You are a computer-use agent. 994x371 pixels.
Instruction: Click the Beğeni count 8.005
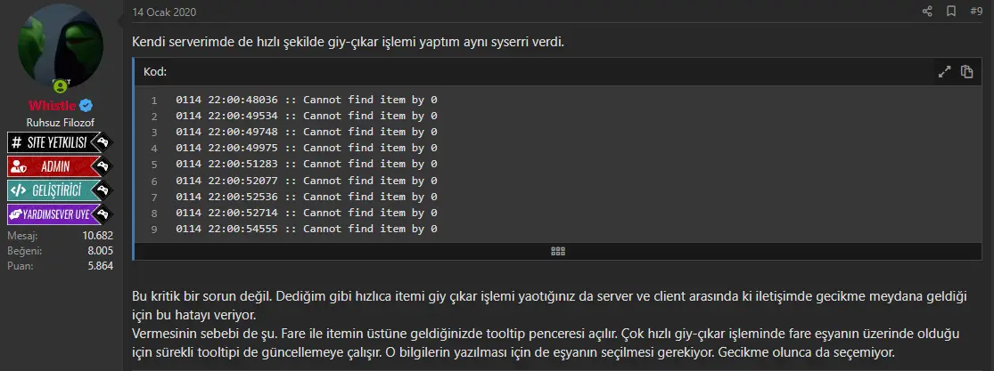point(100,251)
